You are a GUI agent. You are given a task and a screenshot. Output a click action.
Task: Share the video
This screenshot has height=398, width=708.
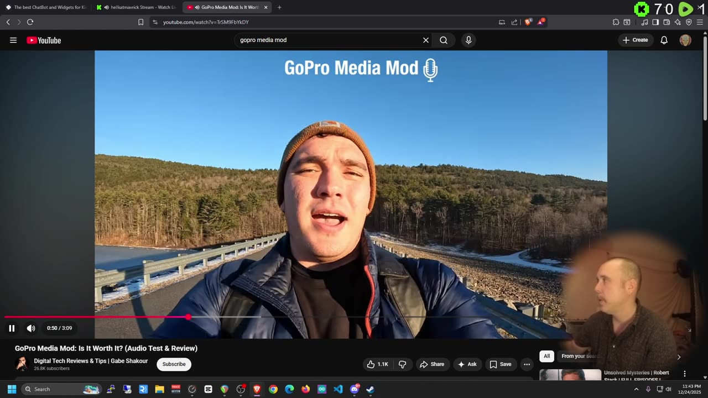(x=432, y=364)
